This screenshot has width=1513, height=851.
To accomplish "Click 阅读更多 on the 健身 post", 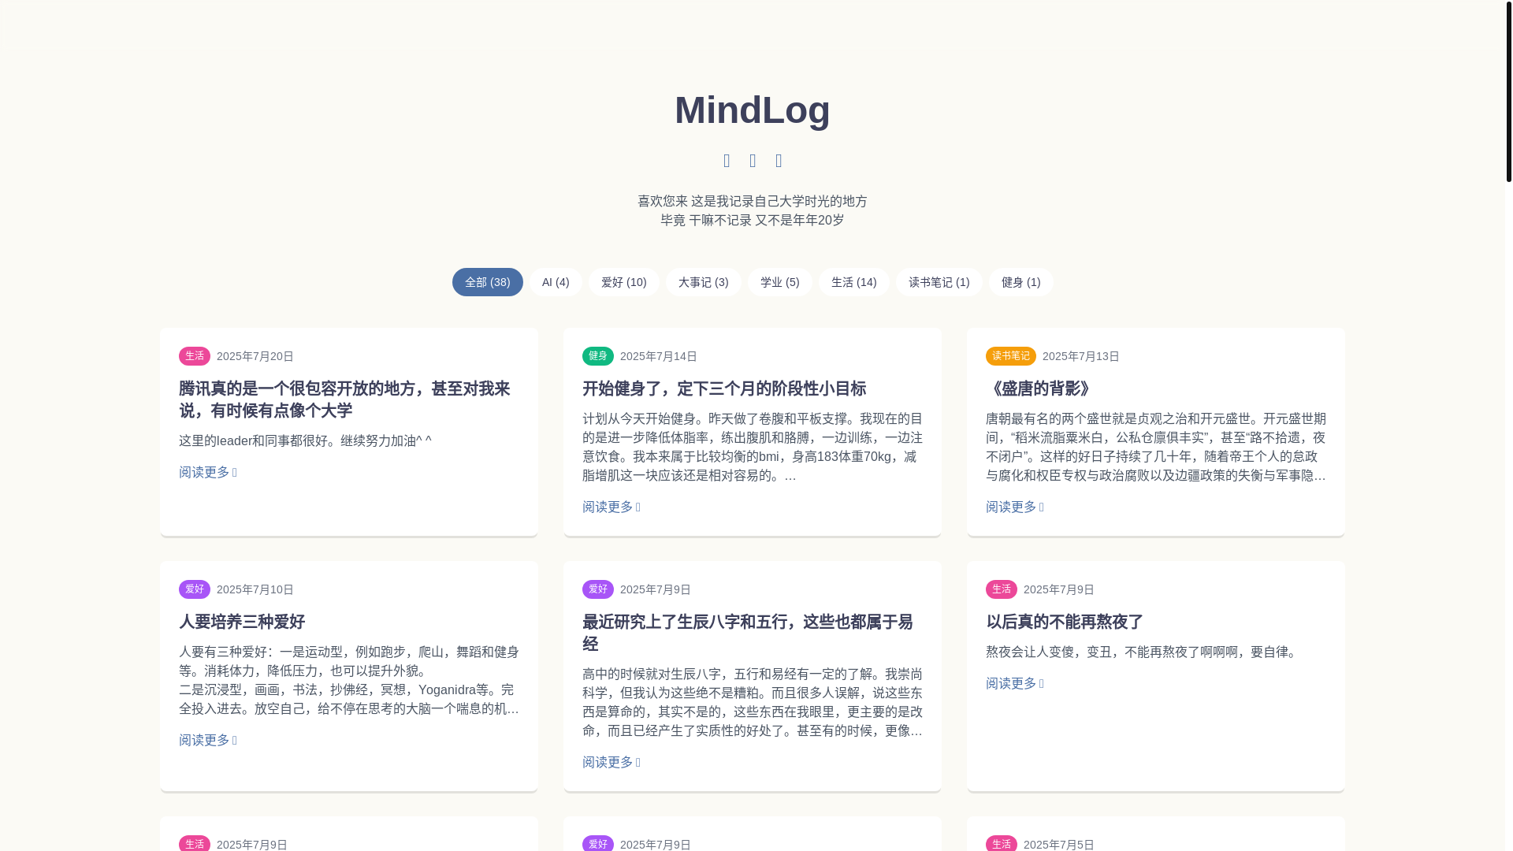I will [x=612, y=507].
